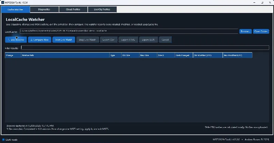The width and height of the screenshot is (274, 143).
Task: Sort by Hash Changed column header
Action: 184,55
